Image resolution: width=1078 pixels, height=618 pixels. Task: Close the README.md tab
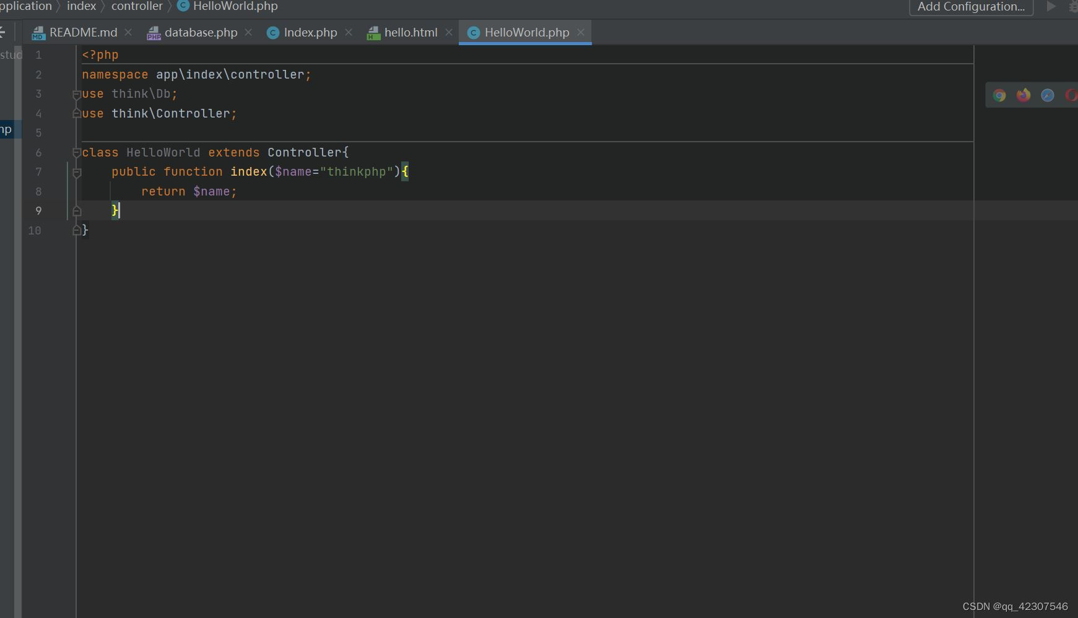click(x=128, y=32)
